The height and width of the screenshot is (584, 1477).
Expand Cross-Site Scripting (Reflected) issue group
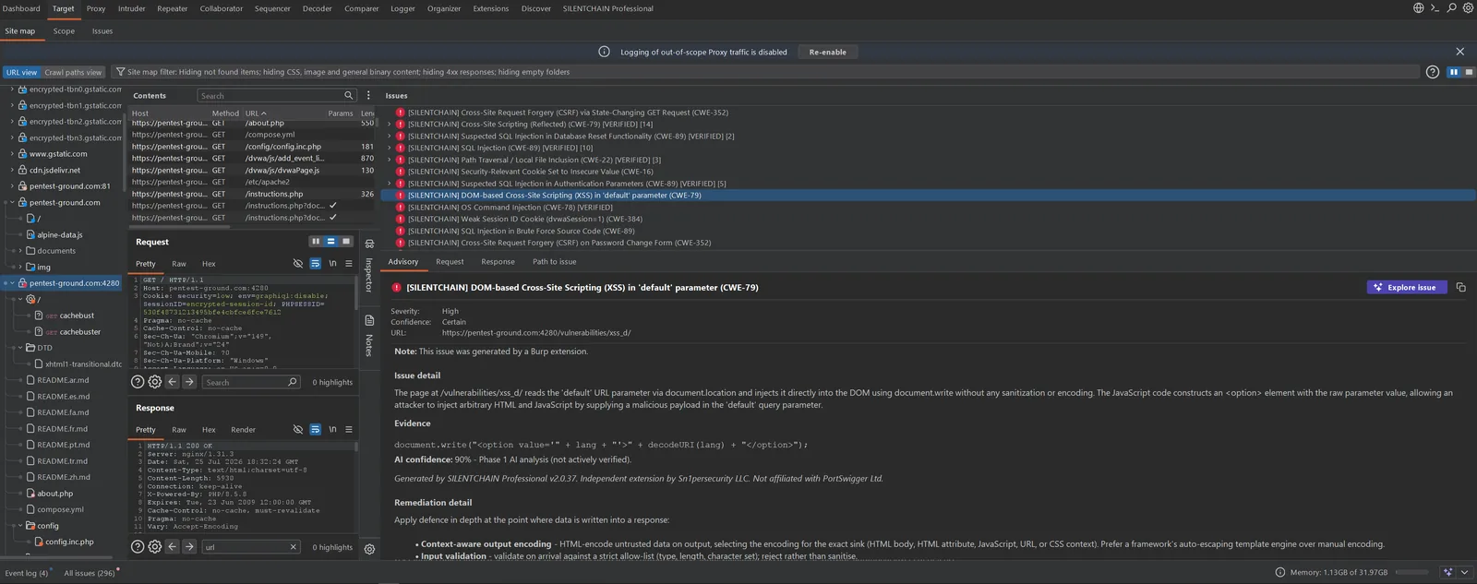(x=390, y=125)
